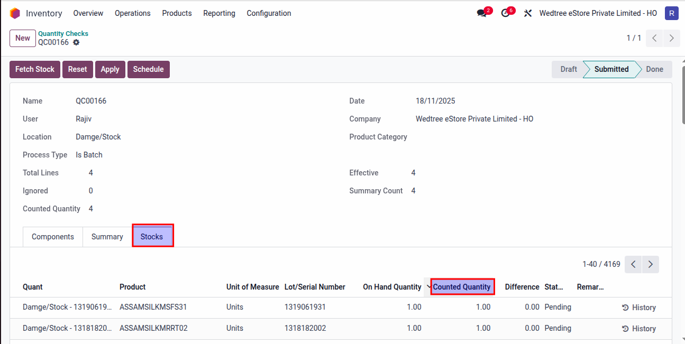Open History for ASSAMSILKMSFS31 row
The image size is (685, 344).
click(x=638, y=308)
